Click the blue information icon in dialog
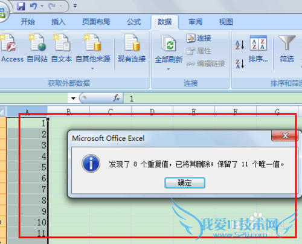 click(x=91, y=164)
